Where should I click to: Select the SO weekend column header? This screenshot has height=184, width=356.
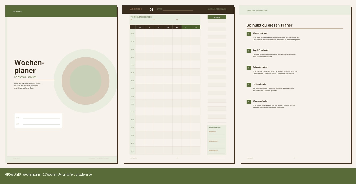point(196,27)
